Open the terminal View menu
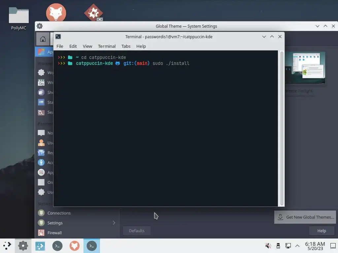The height and width of the screenshot is (253, 338). click(x=87, y=46)
